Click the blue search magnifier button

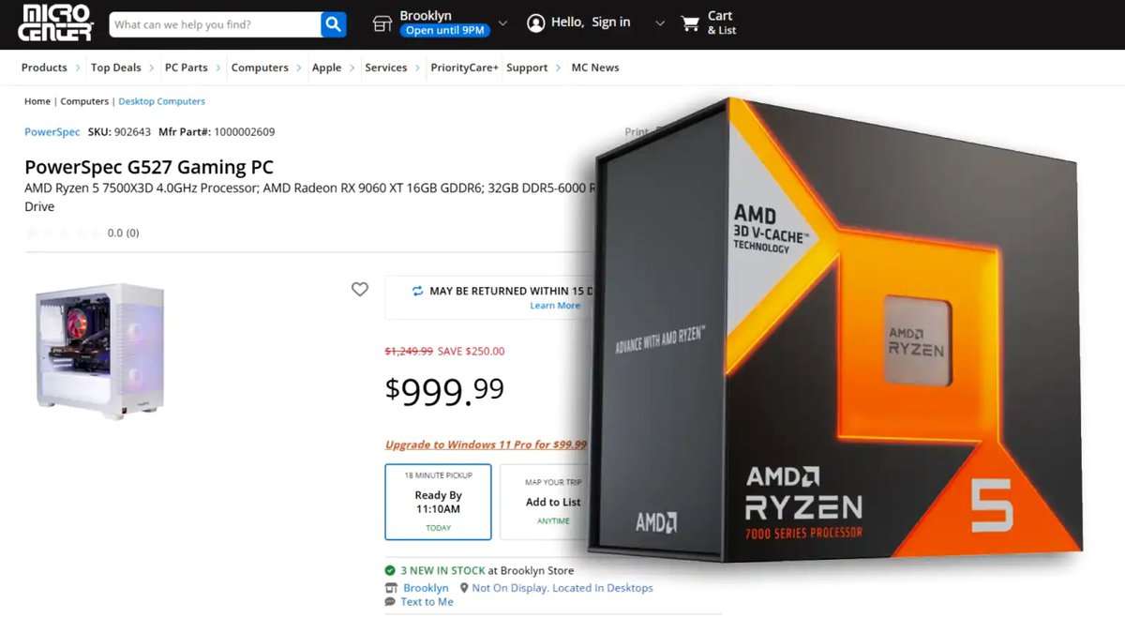click(334, 24)
